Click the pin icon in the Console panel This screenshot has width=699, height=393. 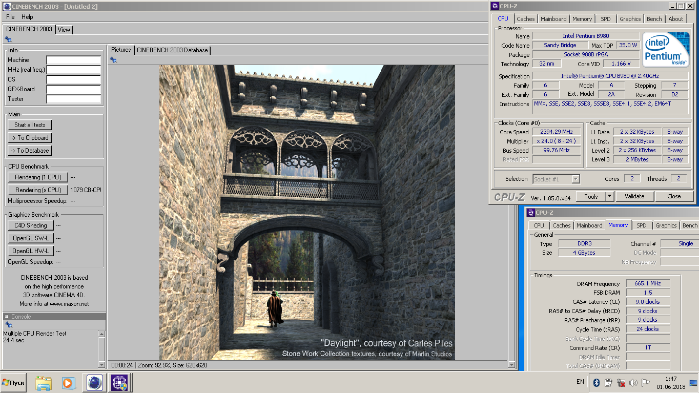(x=8, y=325)
